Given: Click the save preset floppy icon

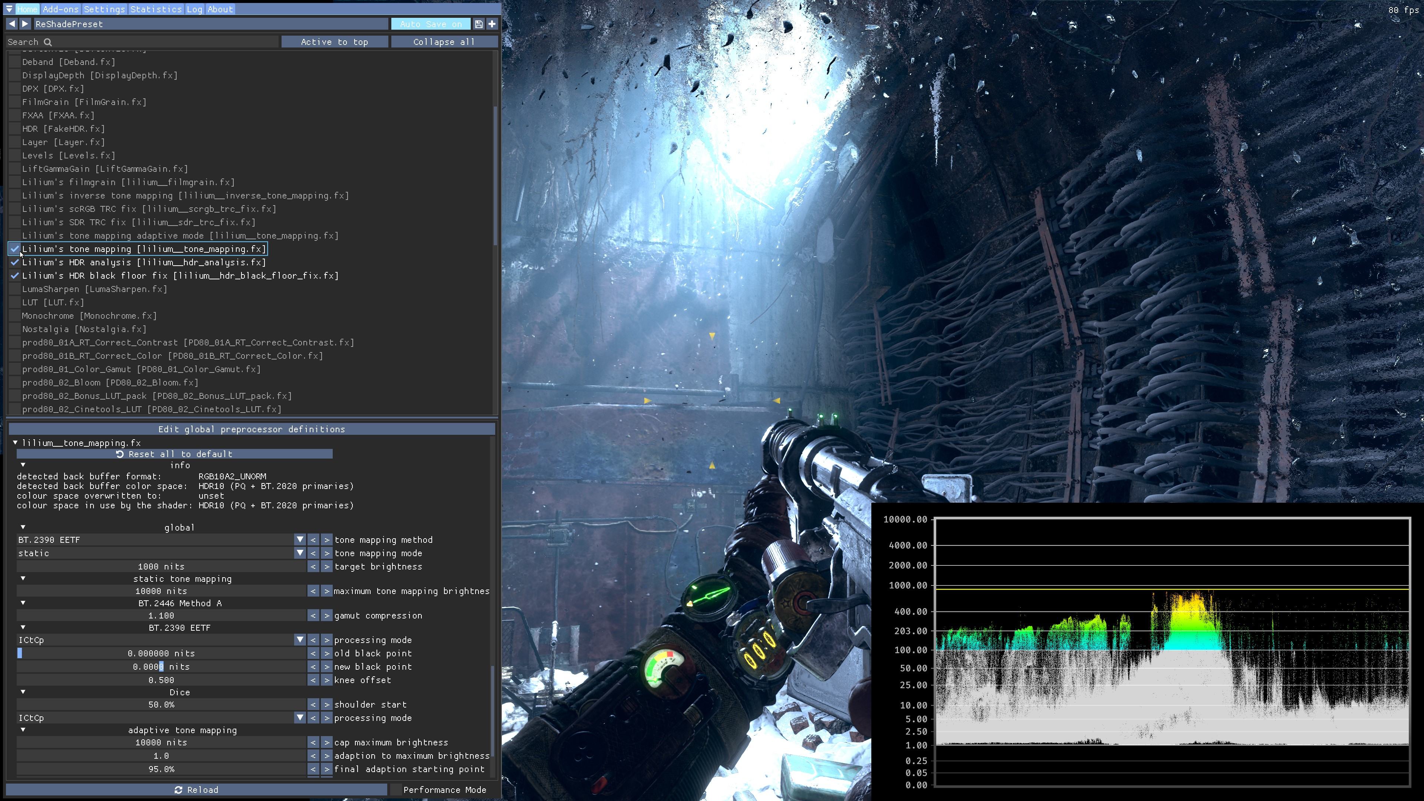Looking at the screenshot, I should (x=479, y=24).
